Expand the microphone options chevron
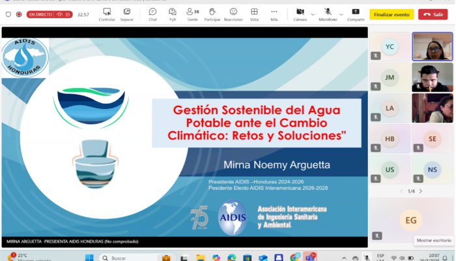The height and width of the screenshot is (261, 456). click(341, 14)
